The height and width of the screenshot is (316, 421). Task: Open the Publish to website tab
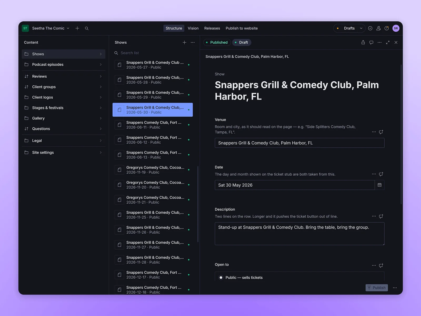coord(242,28)
